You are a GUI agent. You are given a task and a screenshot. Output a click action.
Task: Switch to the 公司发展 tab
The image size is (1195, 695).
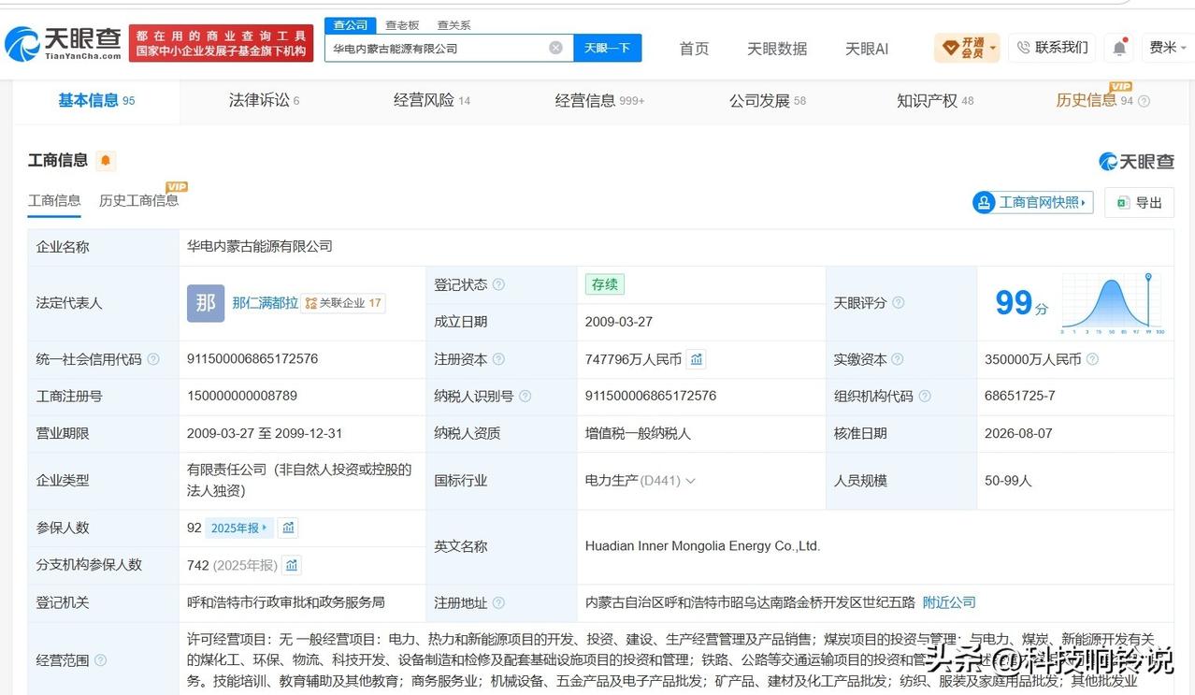[768, 101]
